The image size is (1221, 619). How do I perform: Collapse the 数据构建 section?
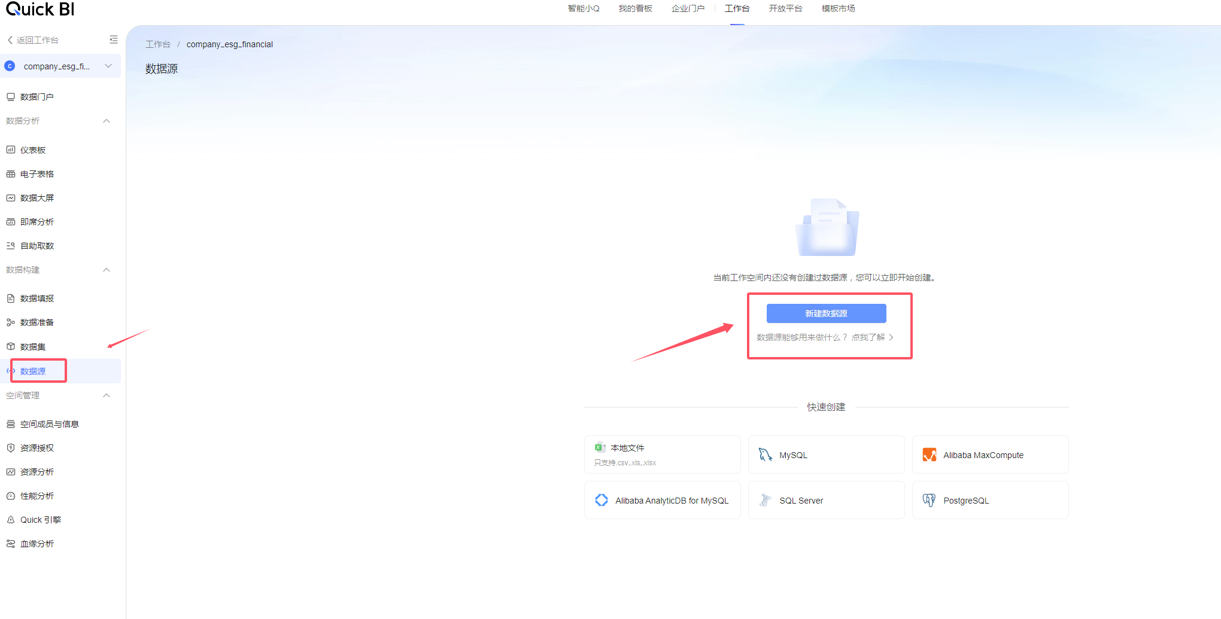coord(107,270)
